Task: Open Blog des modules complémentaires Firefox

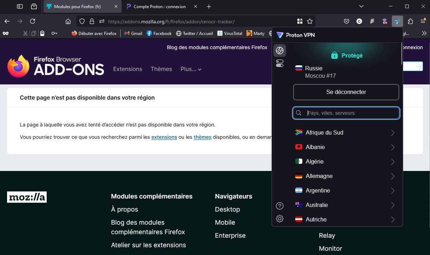Action: coord(217,47)
